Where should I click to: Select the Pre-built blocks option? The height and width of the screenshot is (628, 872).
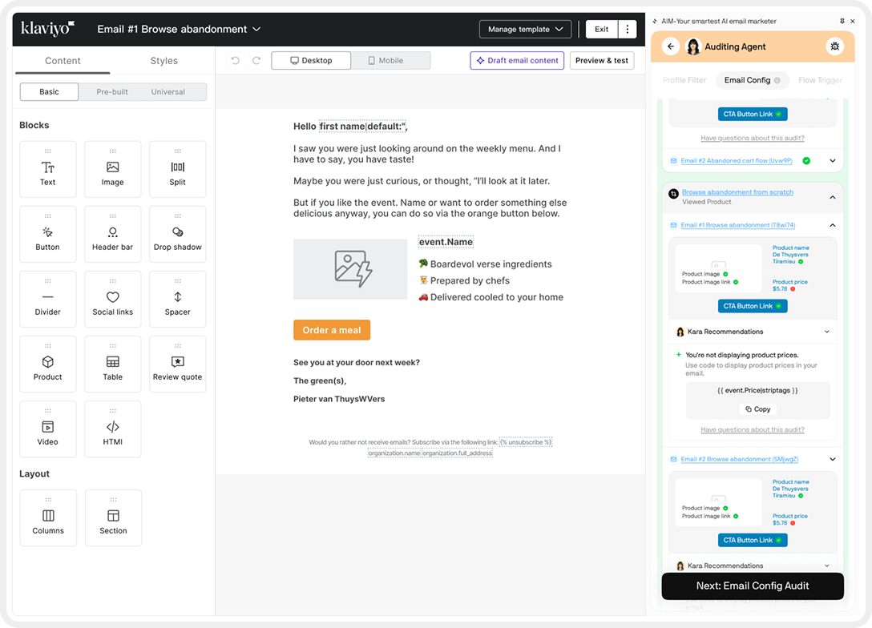click(x=112, y=92)
